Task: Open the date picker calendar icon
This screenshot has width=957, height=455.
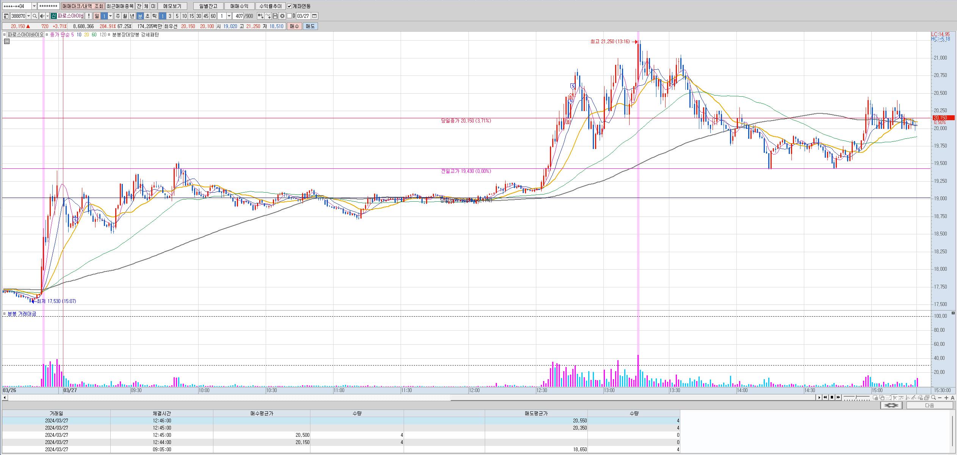Action: [315, 16]
